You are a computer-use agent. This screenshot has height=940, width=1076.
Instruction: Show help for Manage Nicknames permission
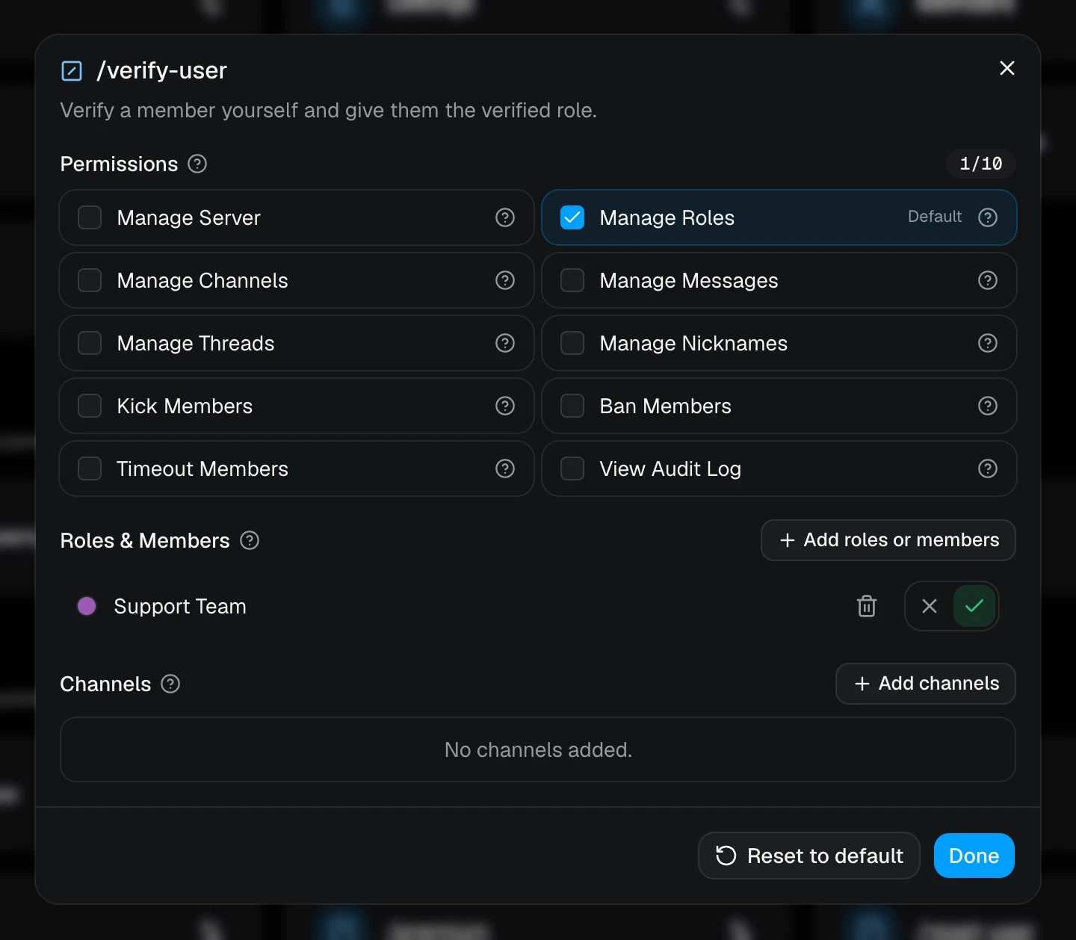pyautogui.click(x=988, y=343)
